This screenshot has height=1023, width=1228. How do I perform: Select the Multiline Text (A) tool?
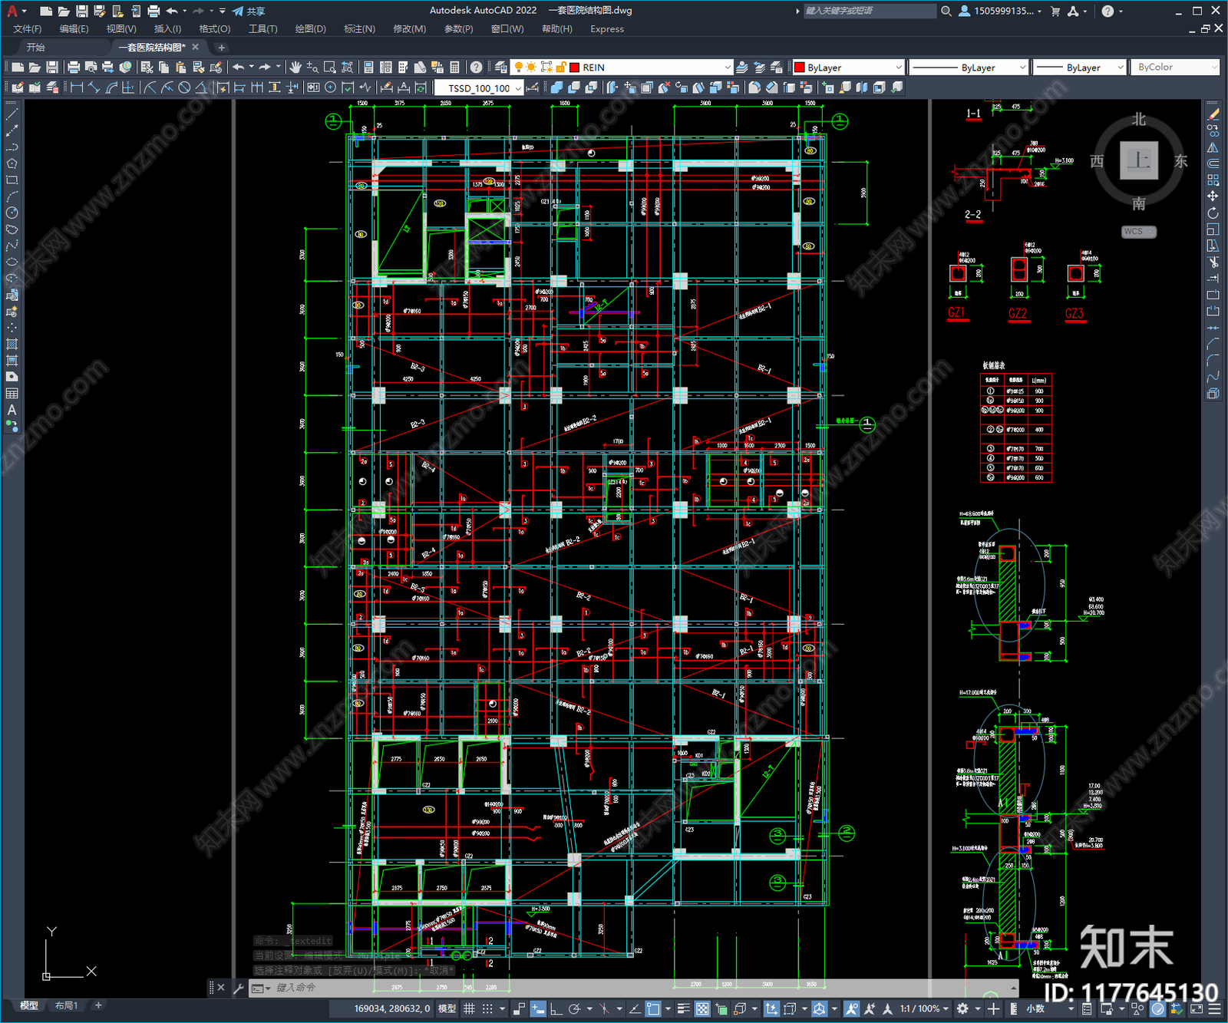tap(12, 410)
